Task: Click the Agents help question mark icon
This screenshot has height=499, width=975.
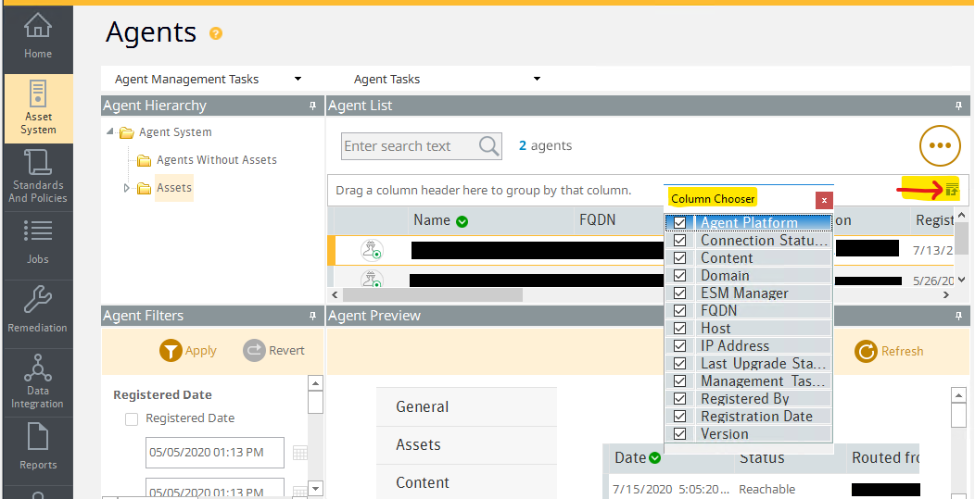Action: click(x=216, y=34)
